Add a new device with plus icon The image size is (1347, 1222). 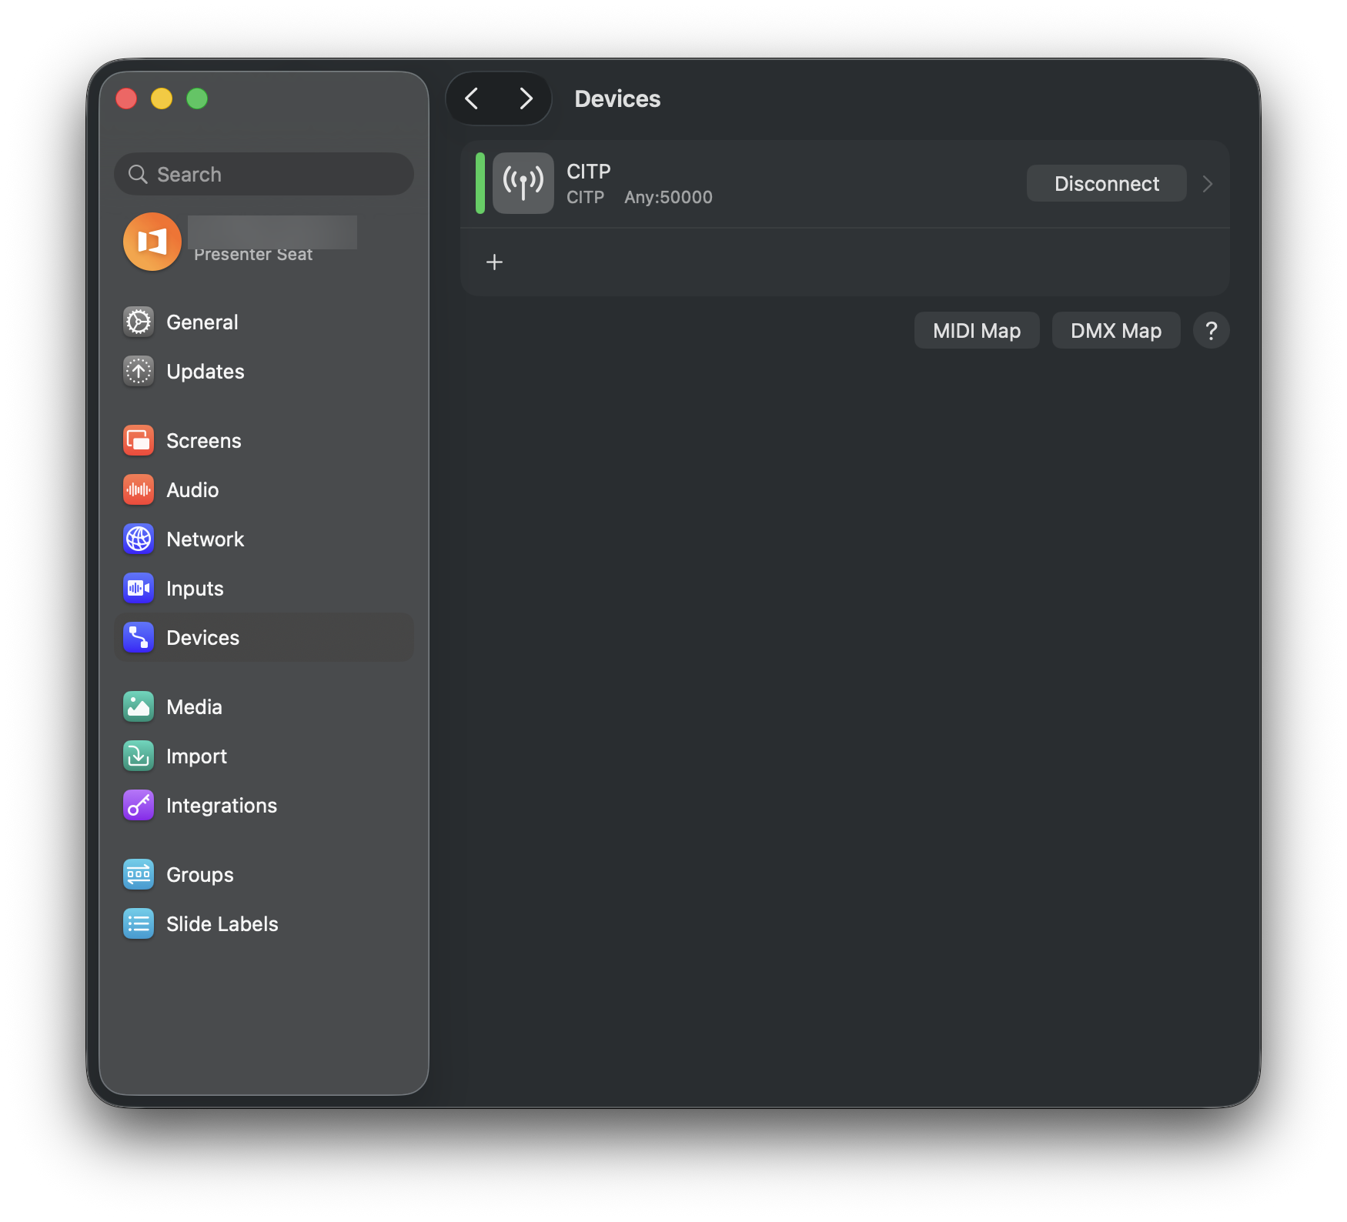pyautogui.click(x=495, y=262)
